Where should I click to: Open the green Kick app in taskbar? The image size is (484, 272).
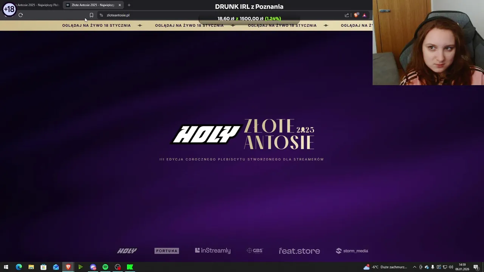pyautogui.click(x=130, y=267)
